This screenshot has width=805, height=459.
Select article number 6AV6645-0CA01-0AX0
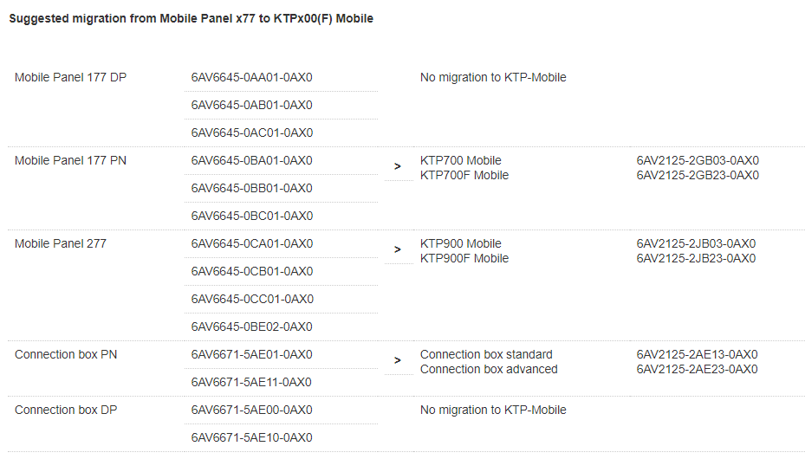point(251,243)
